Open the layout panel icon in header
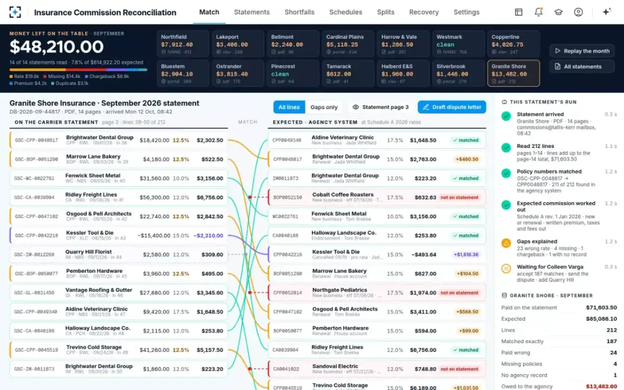Viewport: 624px width, 390px height. 518,12
